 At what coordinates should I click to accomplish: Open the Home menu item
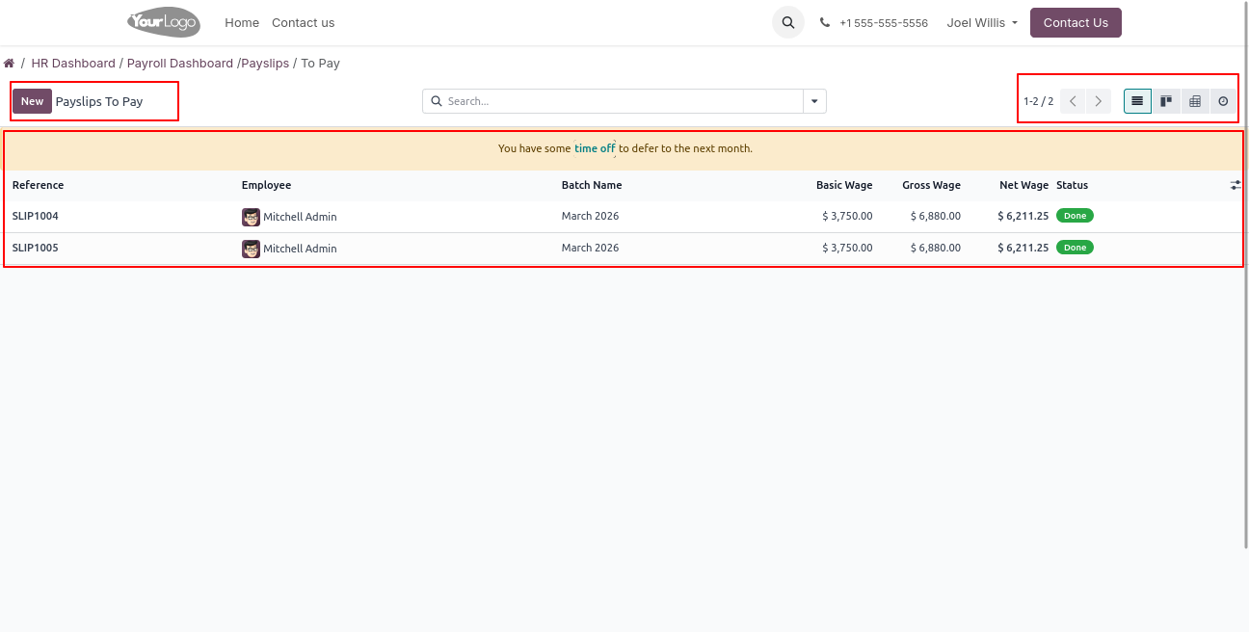(x=242, y=22)
